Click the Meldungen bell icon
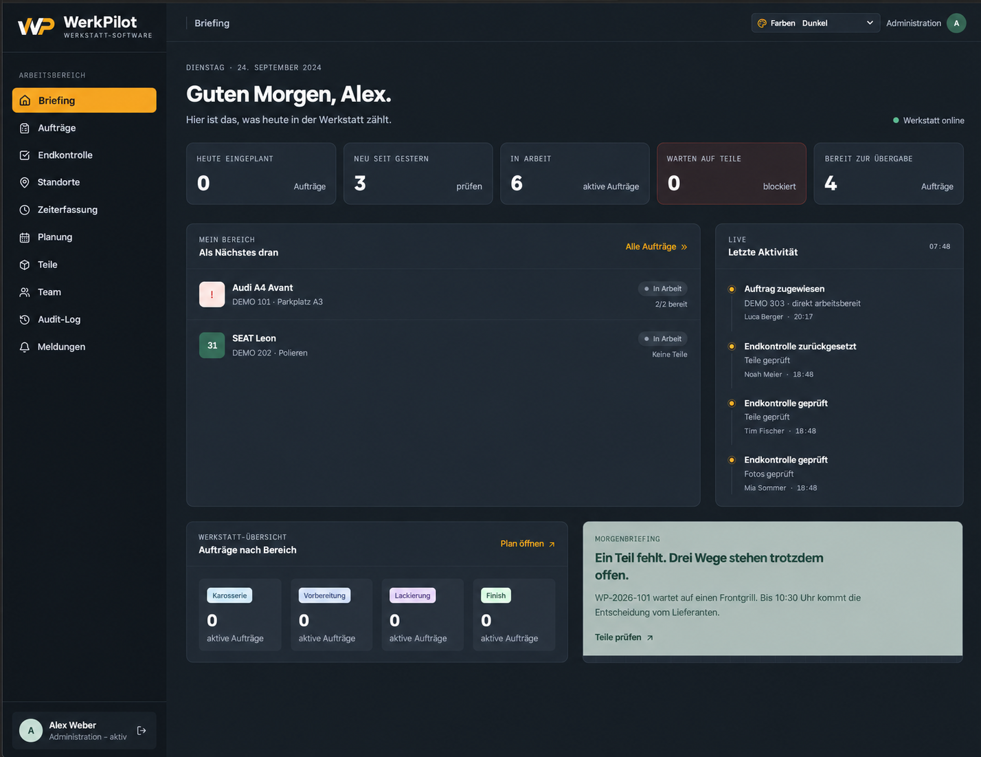 click(25, 347)
